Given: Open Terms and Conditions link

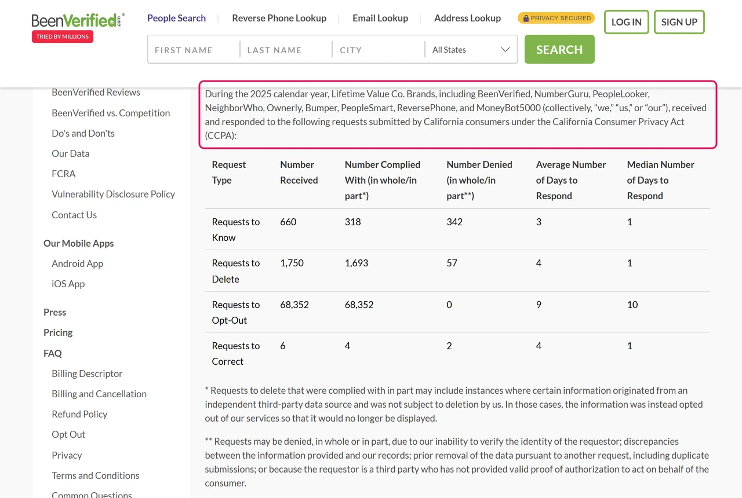Looking at the screenshot, I should pyautogui.click(x=96, y=475).
